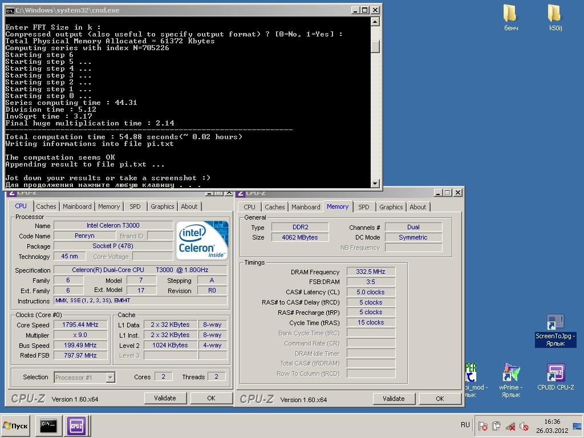Click the Bus Speed 199.49 MHz value
The height and width of the screenshot is (438, 584).
(x=80, y=345)
